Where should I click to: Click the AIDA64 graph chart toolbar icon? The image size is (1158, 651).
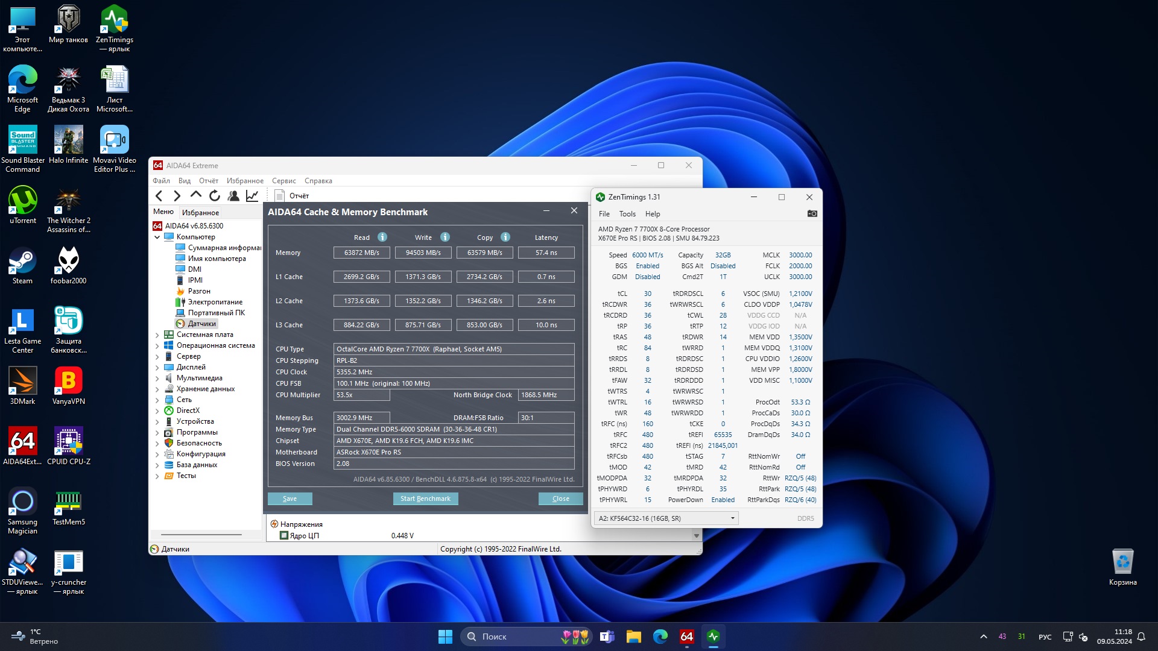[252, 195]
